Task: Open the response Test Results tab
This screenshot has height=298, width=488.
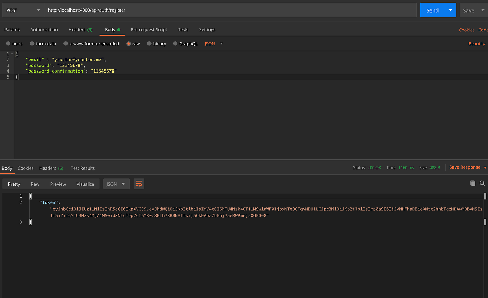Action: pyautogui.click(x=83, y=168)
